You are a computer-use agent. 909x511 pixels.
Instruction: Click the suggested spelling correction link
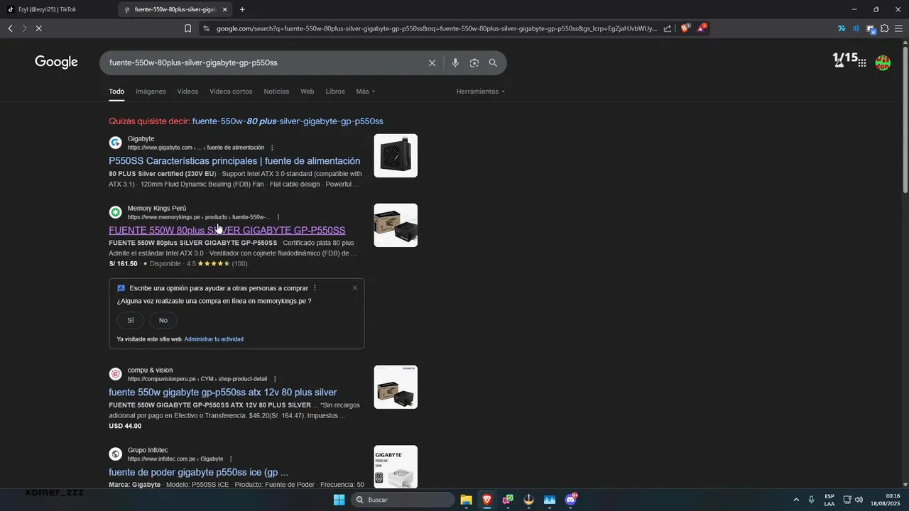tap(288, 121)
